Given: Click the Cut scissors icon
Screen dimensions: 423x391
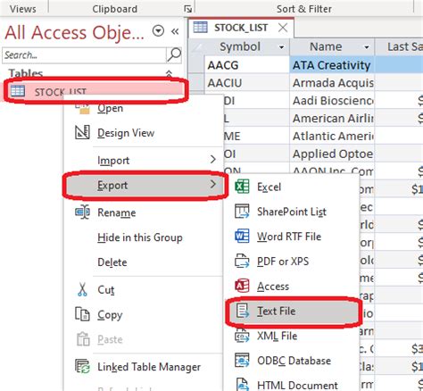Looking at the screenshot, I should pos(82,289).
